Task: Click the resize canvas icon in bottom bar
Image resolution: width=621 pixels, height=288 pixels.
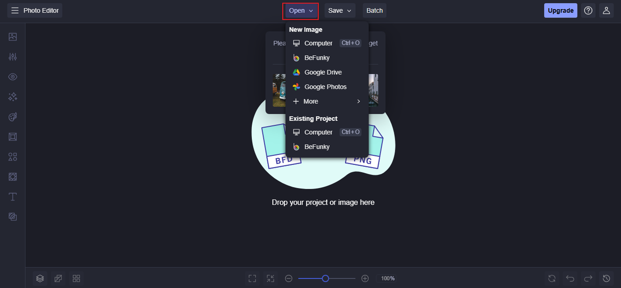Action: tap(58, 278)
